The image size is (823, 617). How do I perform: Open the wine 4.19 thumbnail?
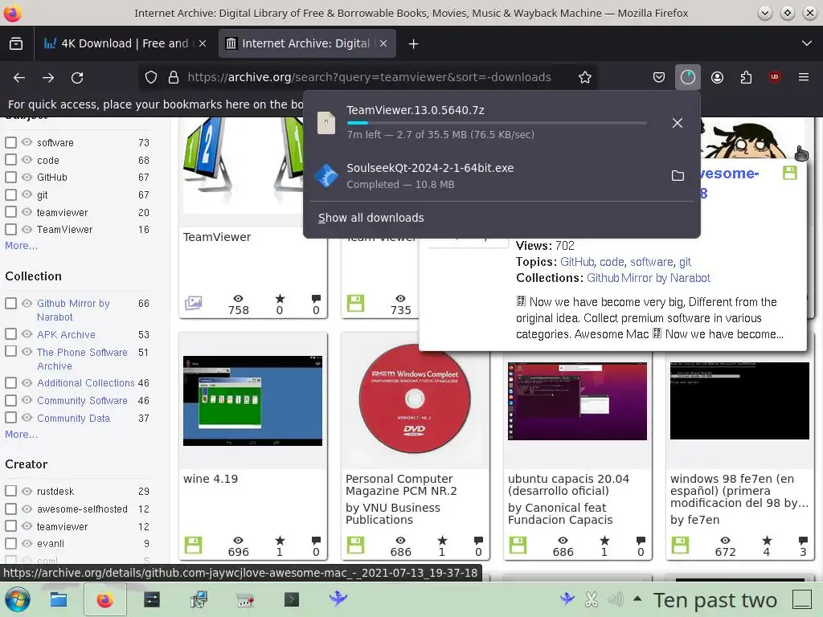click(x=252, y=401)
